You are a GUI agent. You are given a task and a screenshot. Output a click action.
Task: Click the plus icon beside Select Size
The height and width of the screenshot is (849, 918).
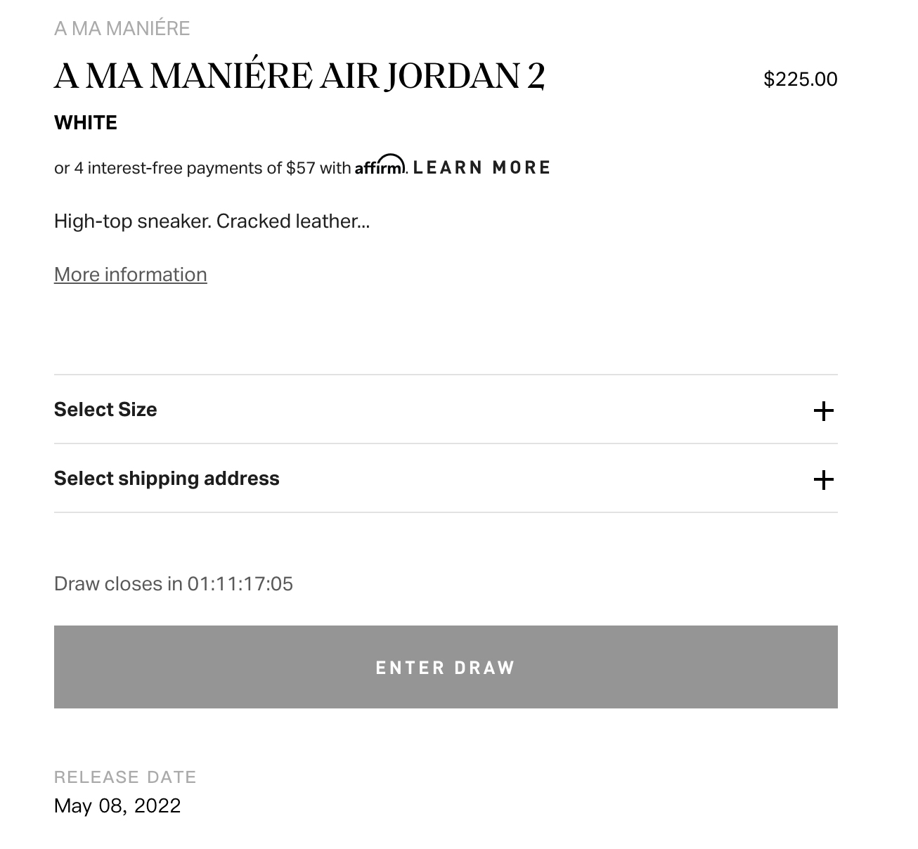tap(823, 411)
